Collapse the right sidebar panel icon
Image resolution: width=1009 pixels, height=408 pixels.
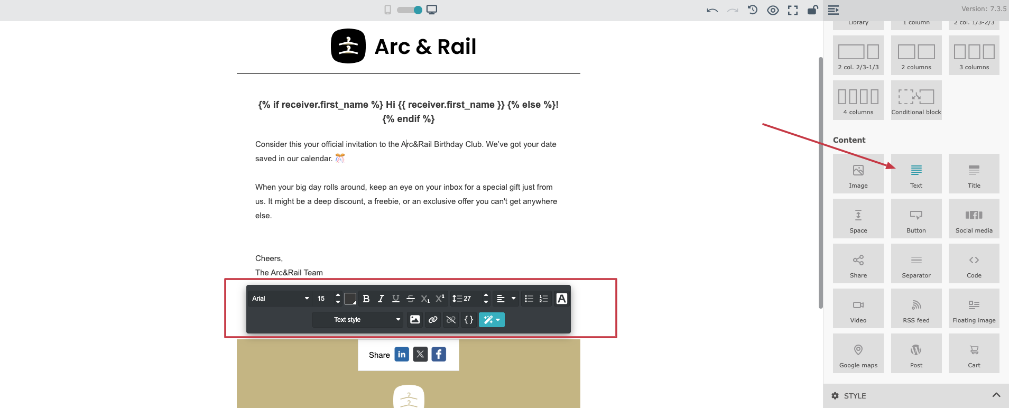click(834, 10)
